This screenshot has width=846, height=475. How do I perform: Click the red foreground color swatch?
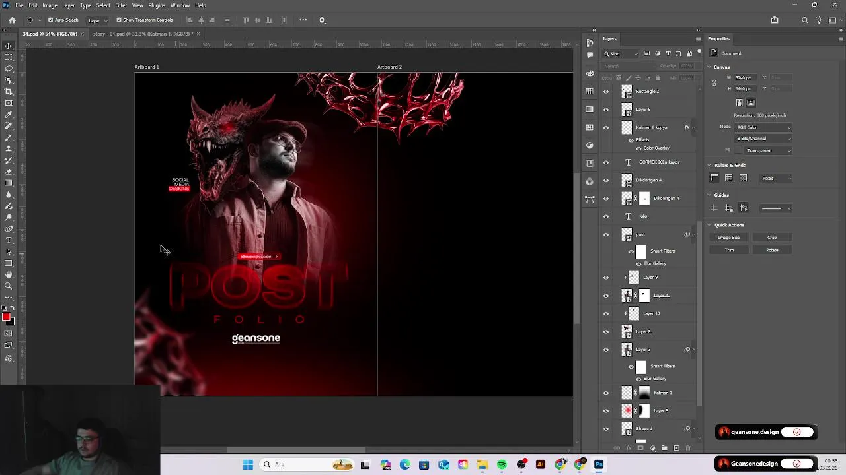pos(6,317)
